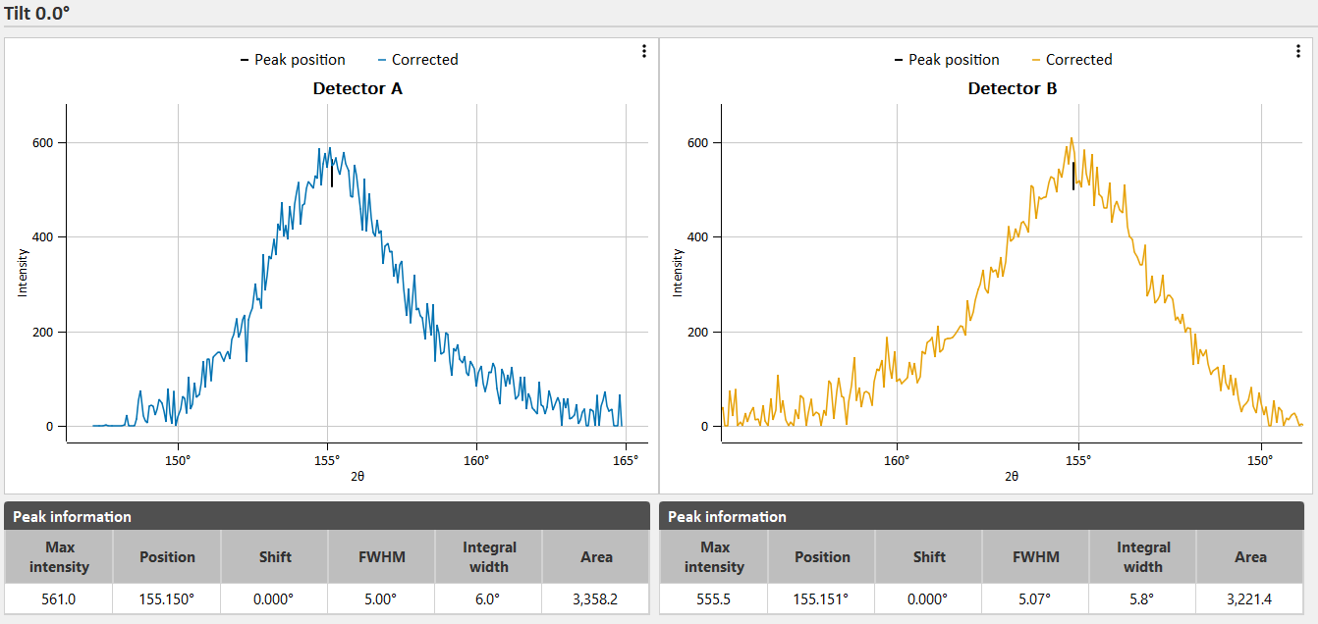The width and height of the screenshot is (1318, 624).
Task: Click the FWHM column header in the left table
Action: pos(382,557)
